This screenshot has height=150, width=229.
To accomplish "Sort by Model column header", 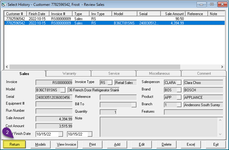I will tap(125, 14).
